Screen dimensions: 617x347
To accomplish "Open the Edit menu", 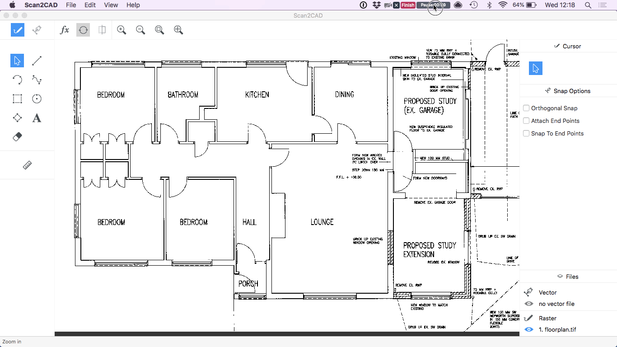I will click(90, 5).
